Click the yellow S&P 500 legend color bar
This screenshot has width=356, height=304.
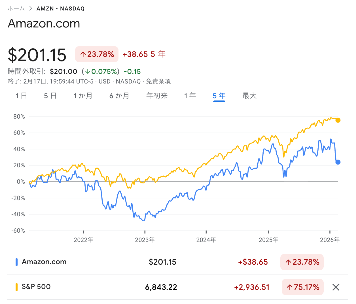click(x=16, y=287)
